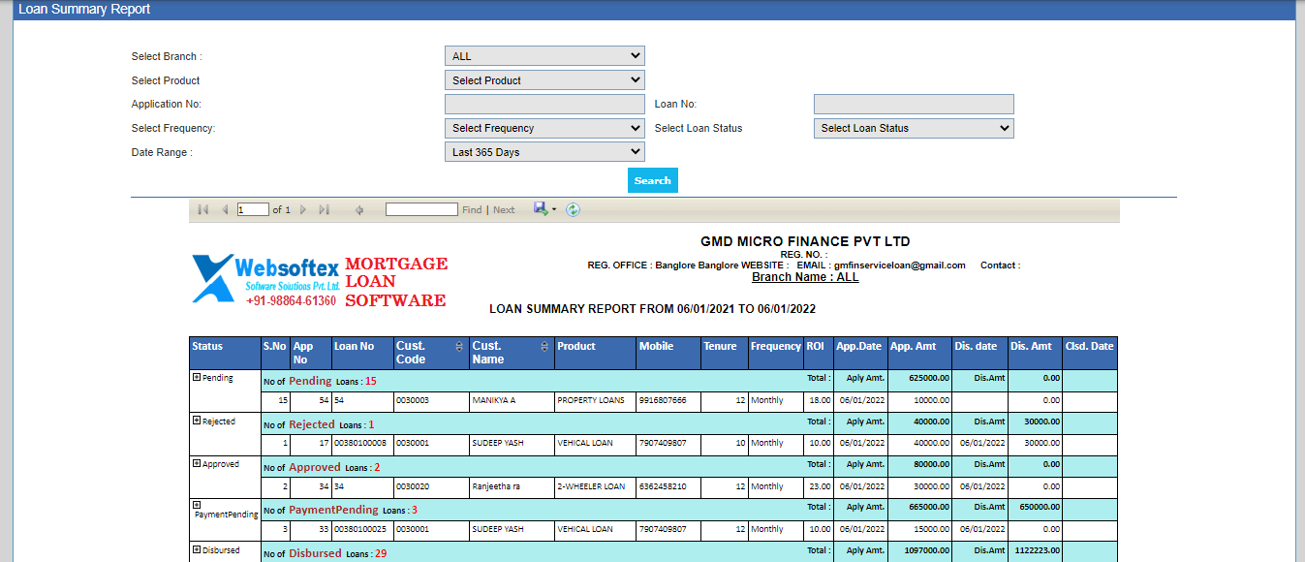Open the Select Product dropdown
Viewport: 1305px width, 562px height.
point(544,80)
